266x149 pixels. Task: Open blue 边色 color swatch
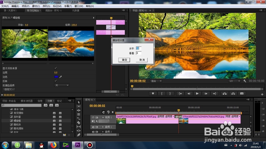click(x=56, y=77)
